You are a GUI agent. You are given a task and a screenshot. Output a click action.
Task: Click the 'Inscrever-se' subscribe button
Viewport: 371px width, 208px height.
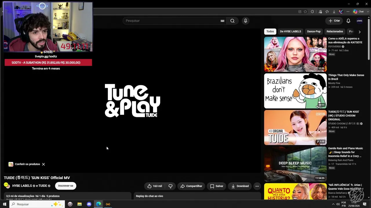tap(66, 186)
